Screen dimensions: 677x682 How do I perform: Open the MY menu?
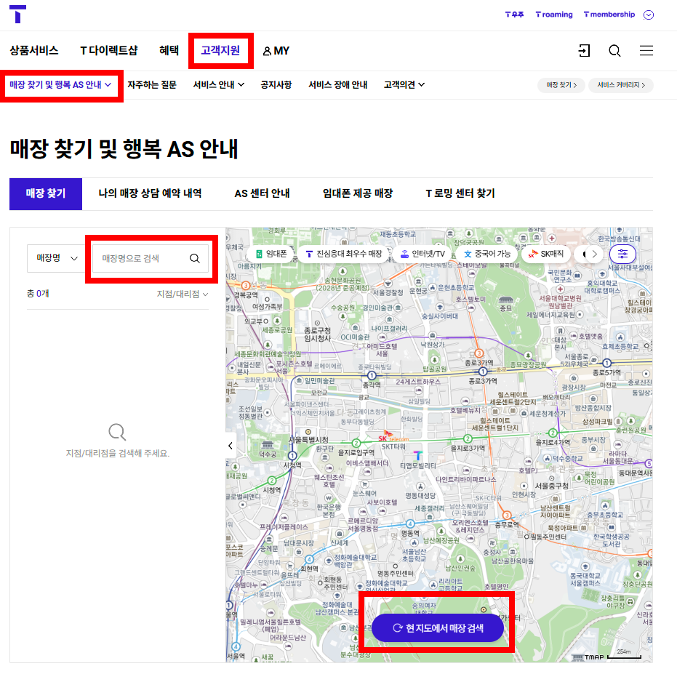tap(276, 51)
